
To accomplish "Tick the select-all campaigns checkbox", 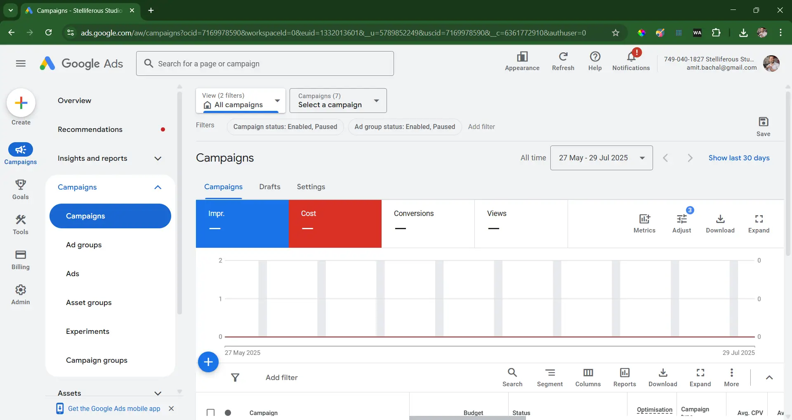I will (x=210, y=413).
